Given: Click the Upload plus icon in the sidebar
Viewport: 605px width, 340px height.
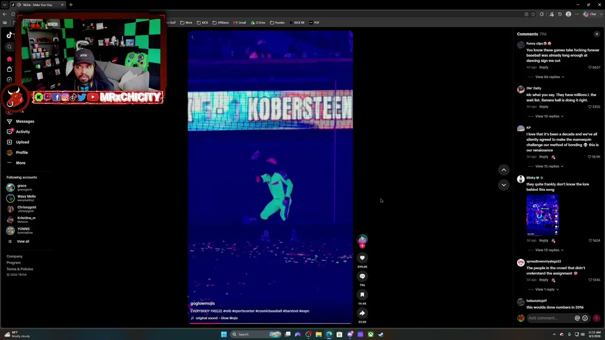Looking at the screenshot, I should tap(9, 142).
